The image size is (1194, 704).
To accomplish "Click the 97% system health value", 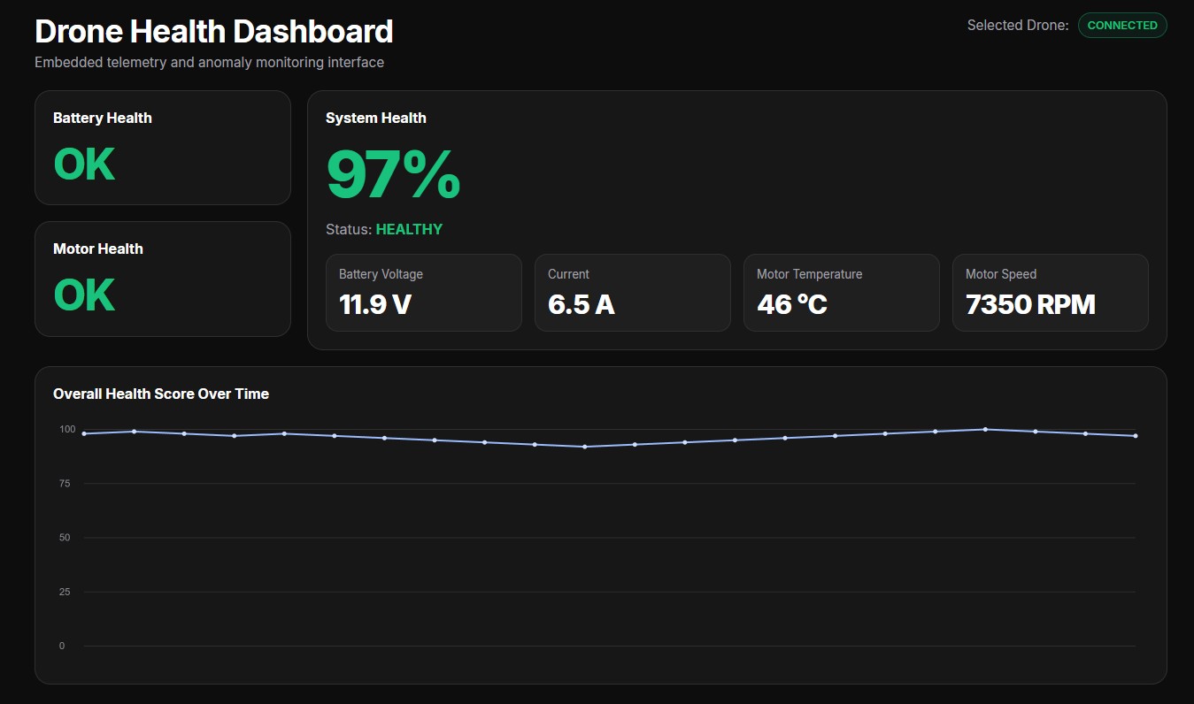I will (x=393, y=175).
